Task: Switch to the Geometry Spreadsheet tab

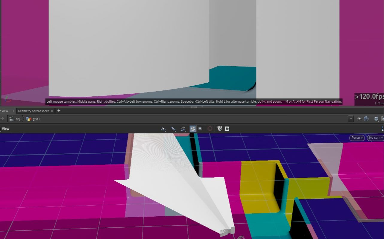Action: click(33, 111)
